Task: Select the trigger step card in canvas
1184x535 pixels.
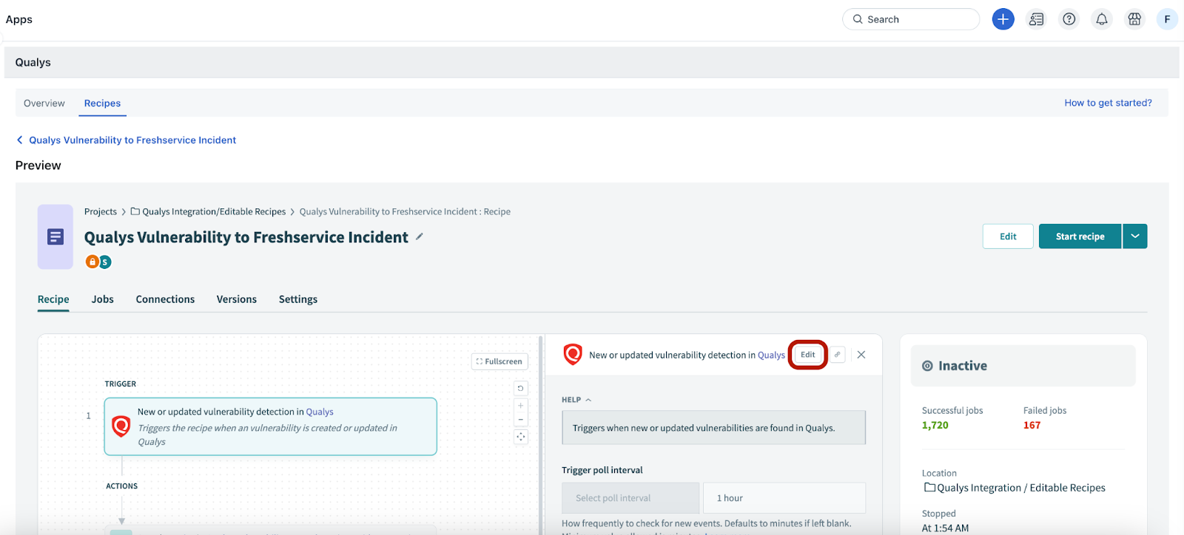Action: 271,426
